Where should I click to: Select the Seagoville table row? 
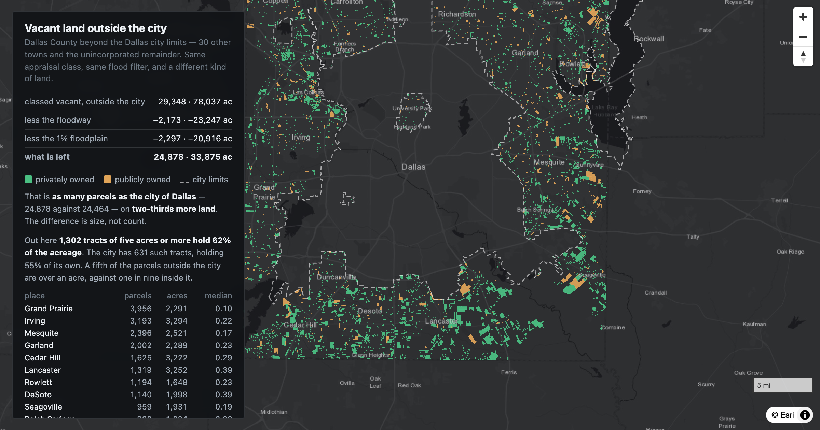128,407
